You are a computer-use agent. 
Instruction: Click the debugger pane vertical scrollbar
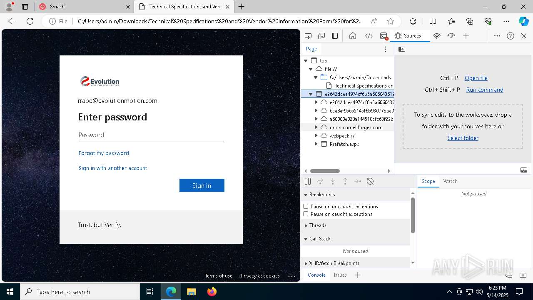pyautogui.click(x=413, y=215)
